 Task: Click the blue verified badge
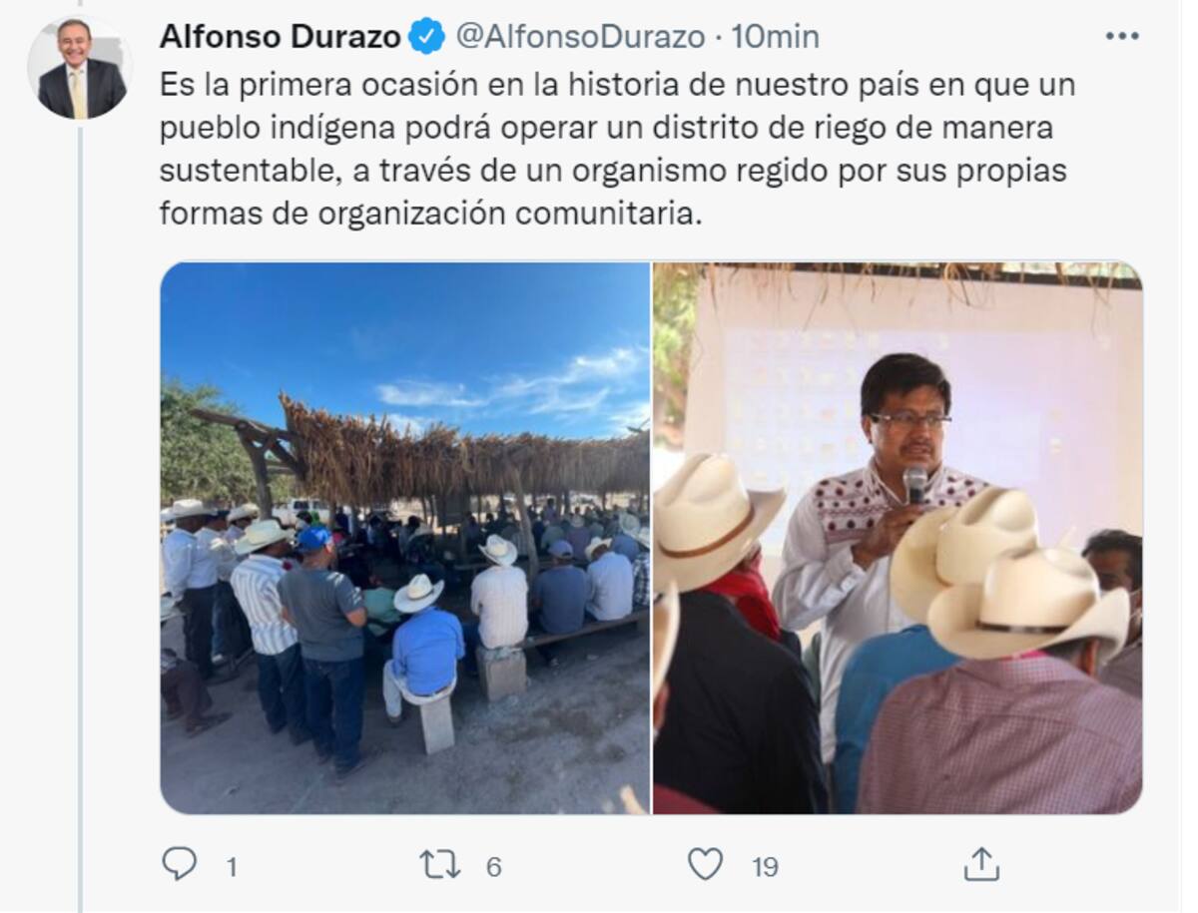[x=427, y=37]
